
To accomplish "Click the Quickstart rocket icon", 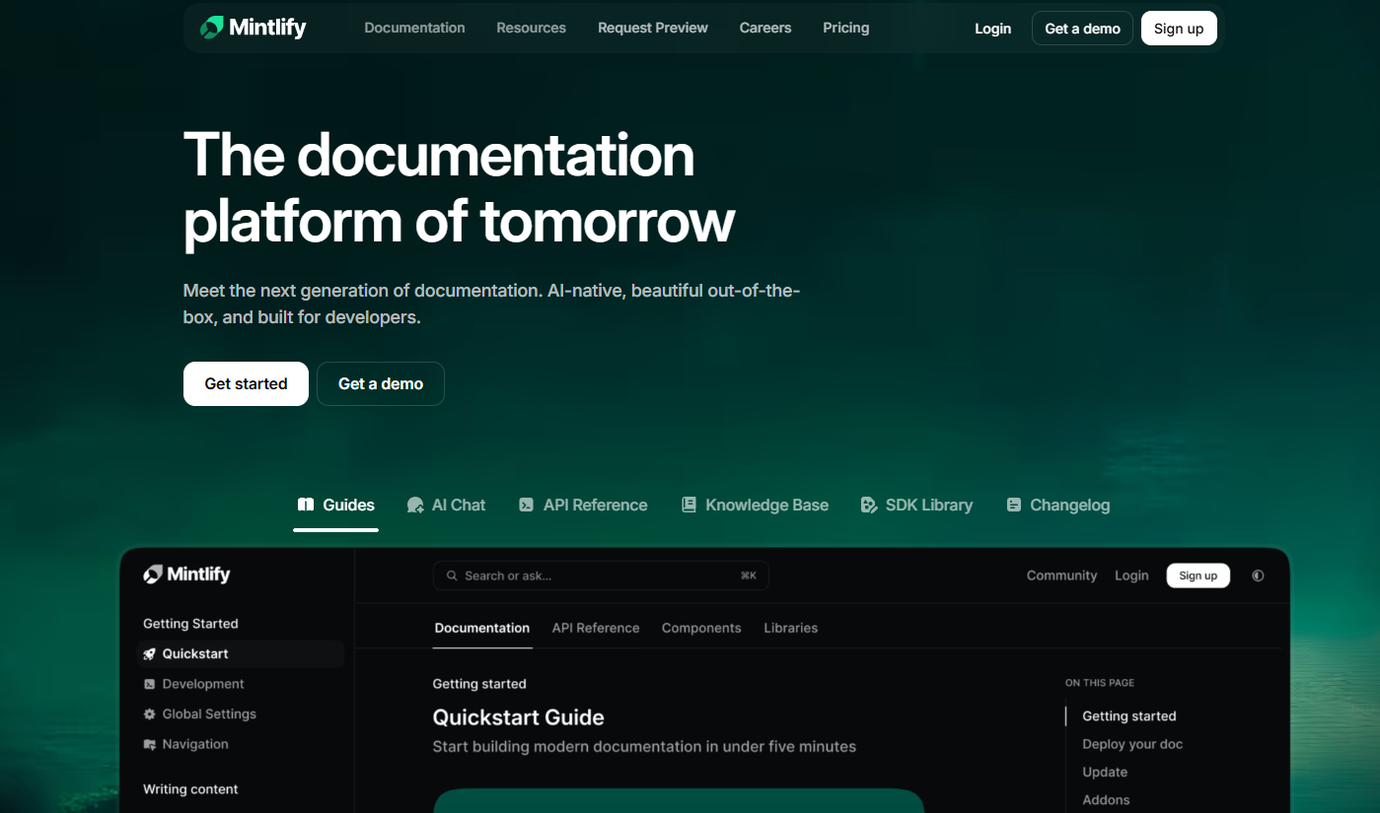I will point(150,653).
